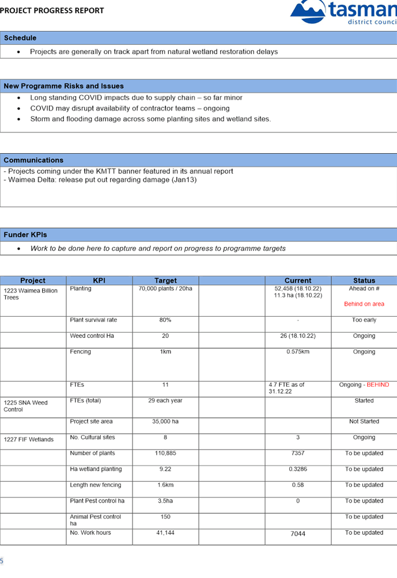Screen dimensions: 397x578
Task: Click the 'Funder KPIs' section header
Action: pyautogui.click(x=198, y=234)
